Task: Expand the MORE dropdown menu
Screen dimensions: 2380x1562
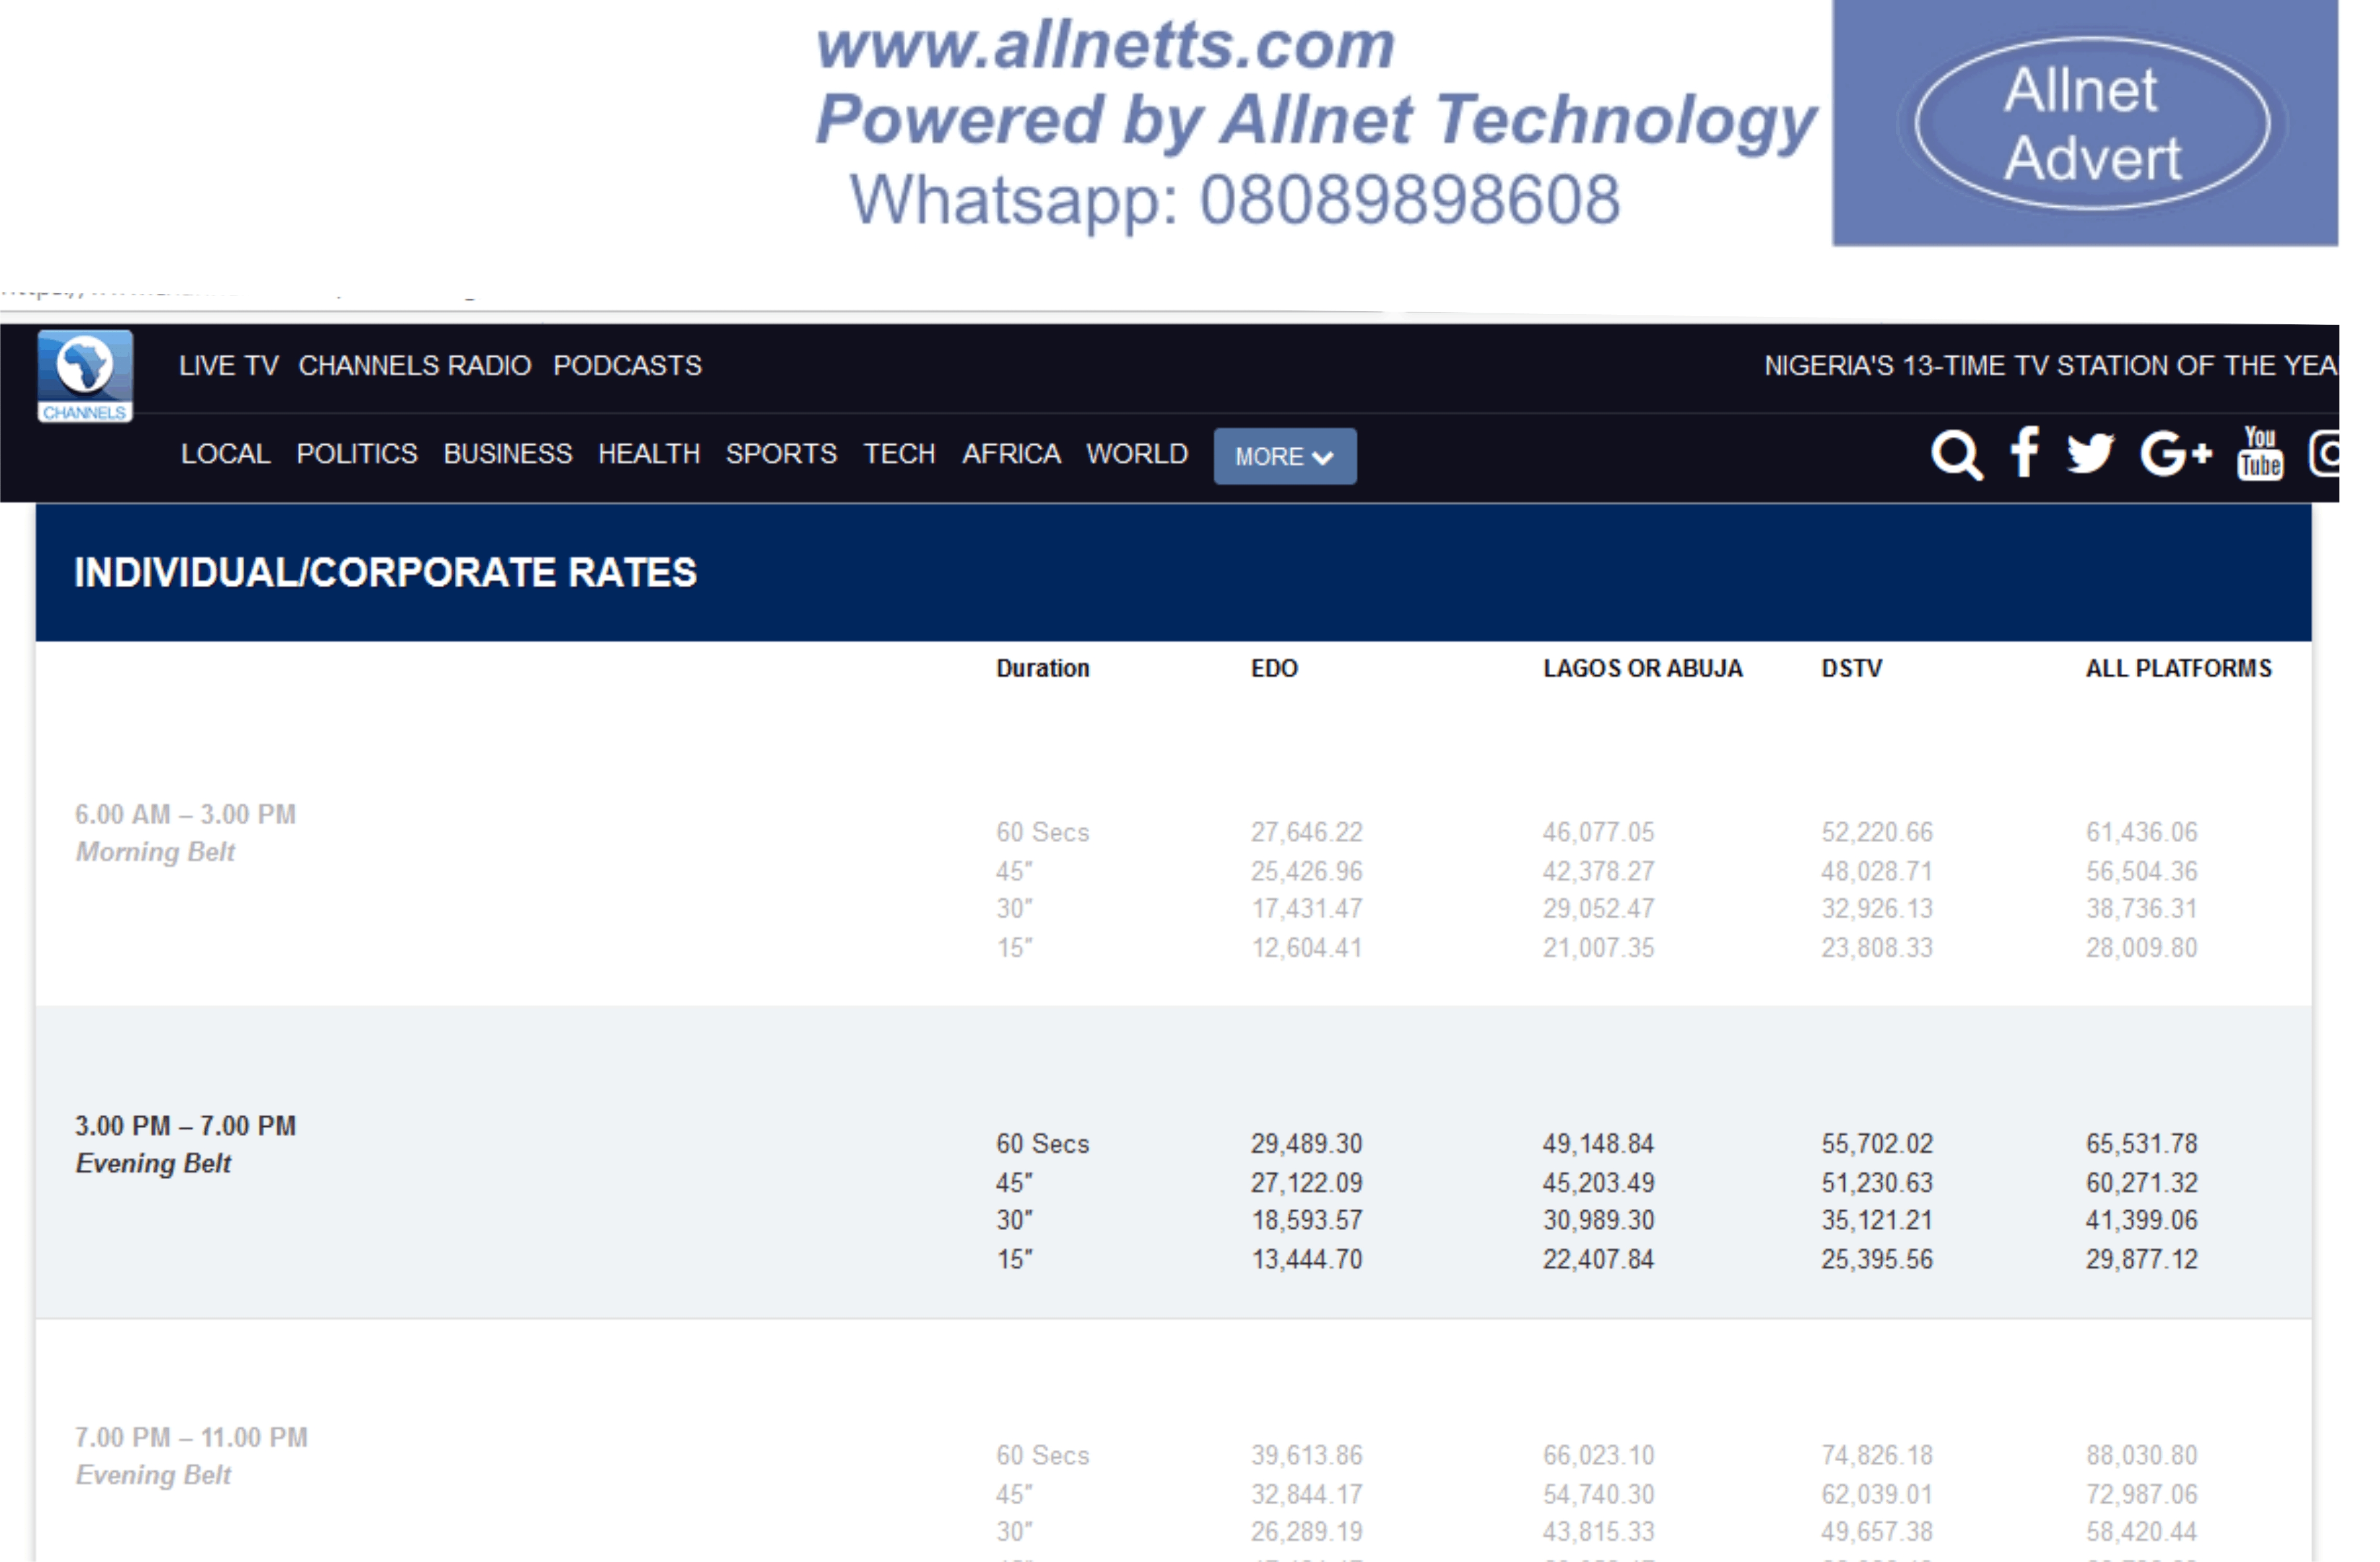Action: [x=1284, y=457]
